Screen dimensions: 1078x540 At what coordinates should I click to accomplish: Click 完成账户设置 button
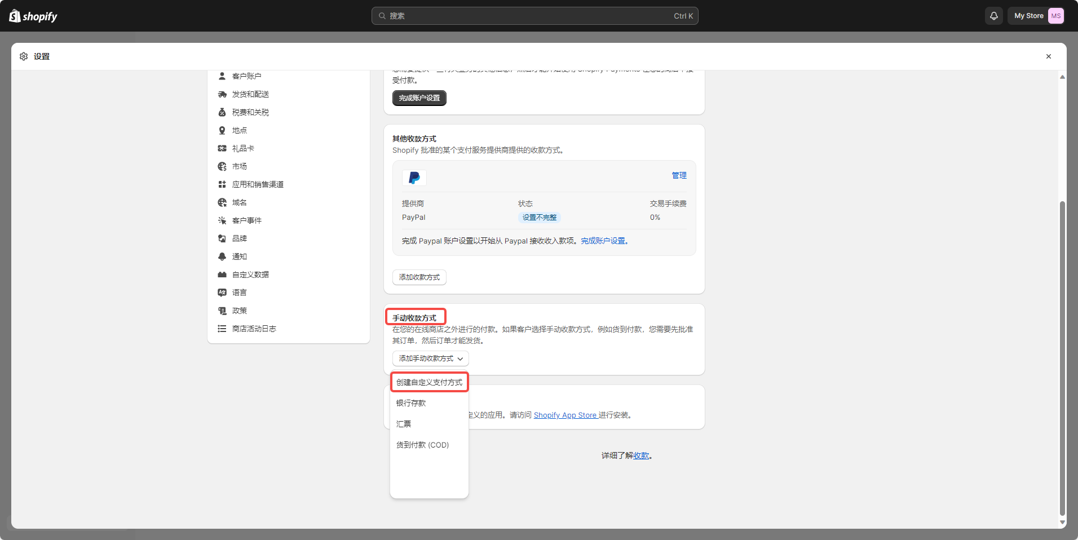tap(419, 98)
